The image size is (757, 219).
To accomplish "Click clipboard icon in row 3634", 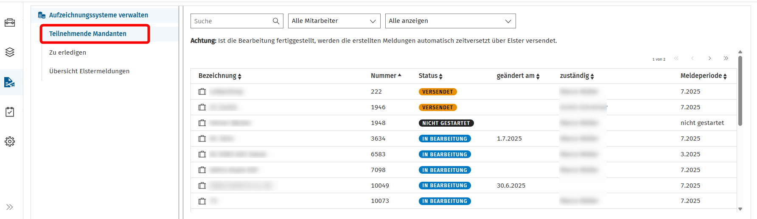I will pyautogui.click(x=202, y=139).
